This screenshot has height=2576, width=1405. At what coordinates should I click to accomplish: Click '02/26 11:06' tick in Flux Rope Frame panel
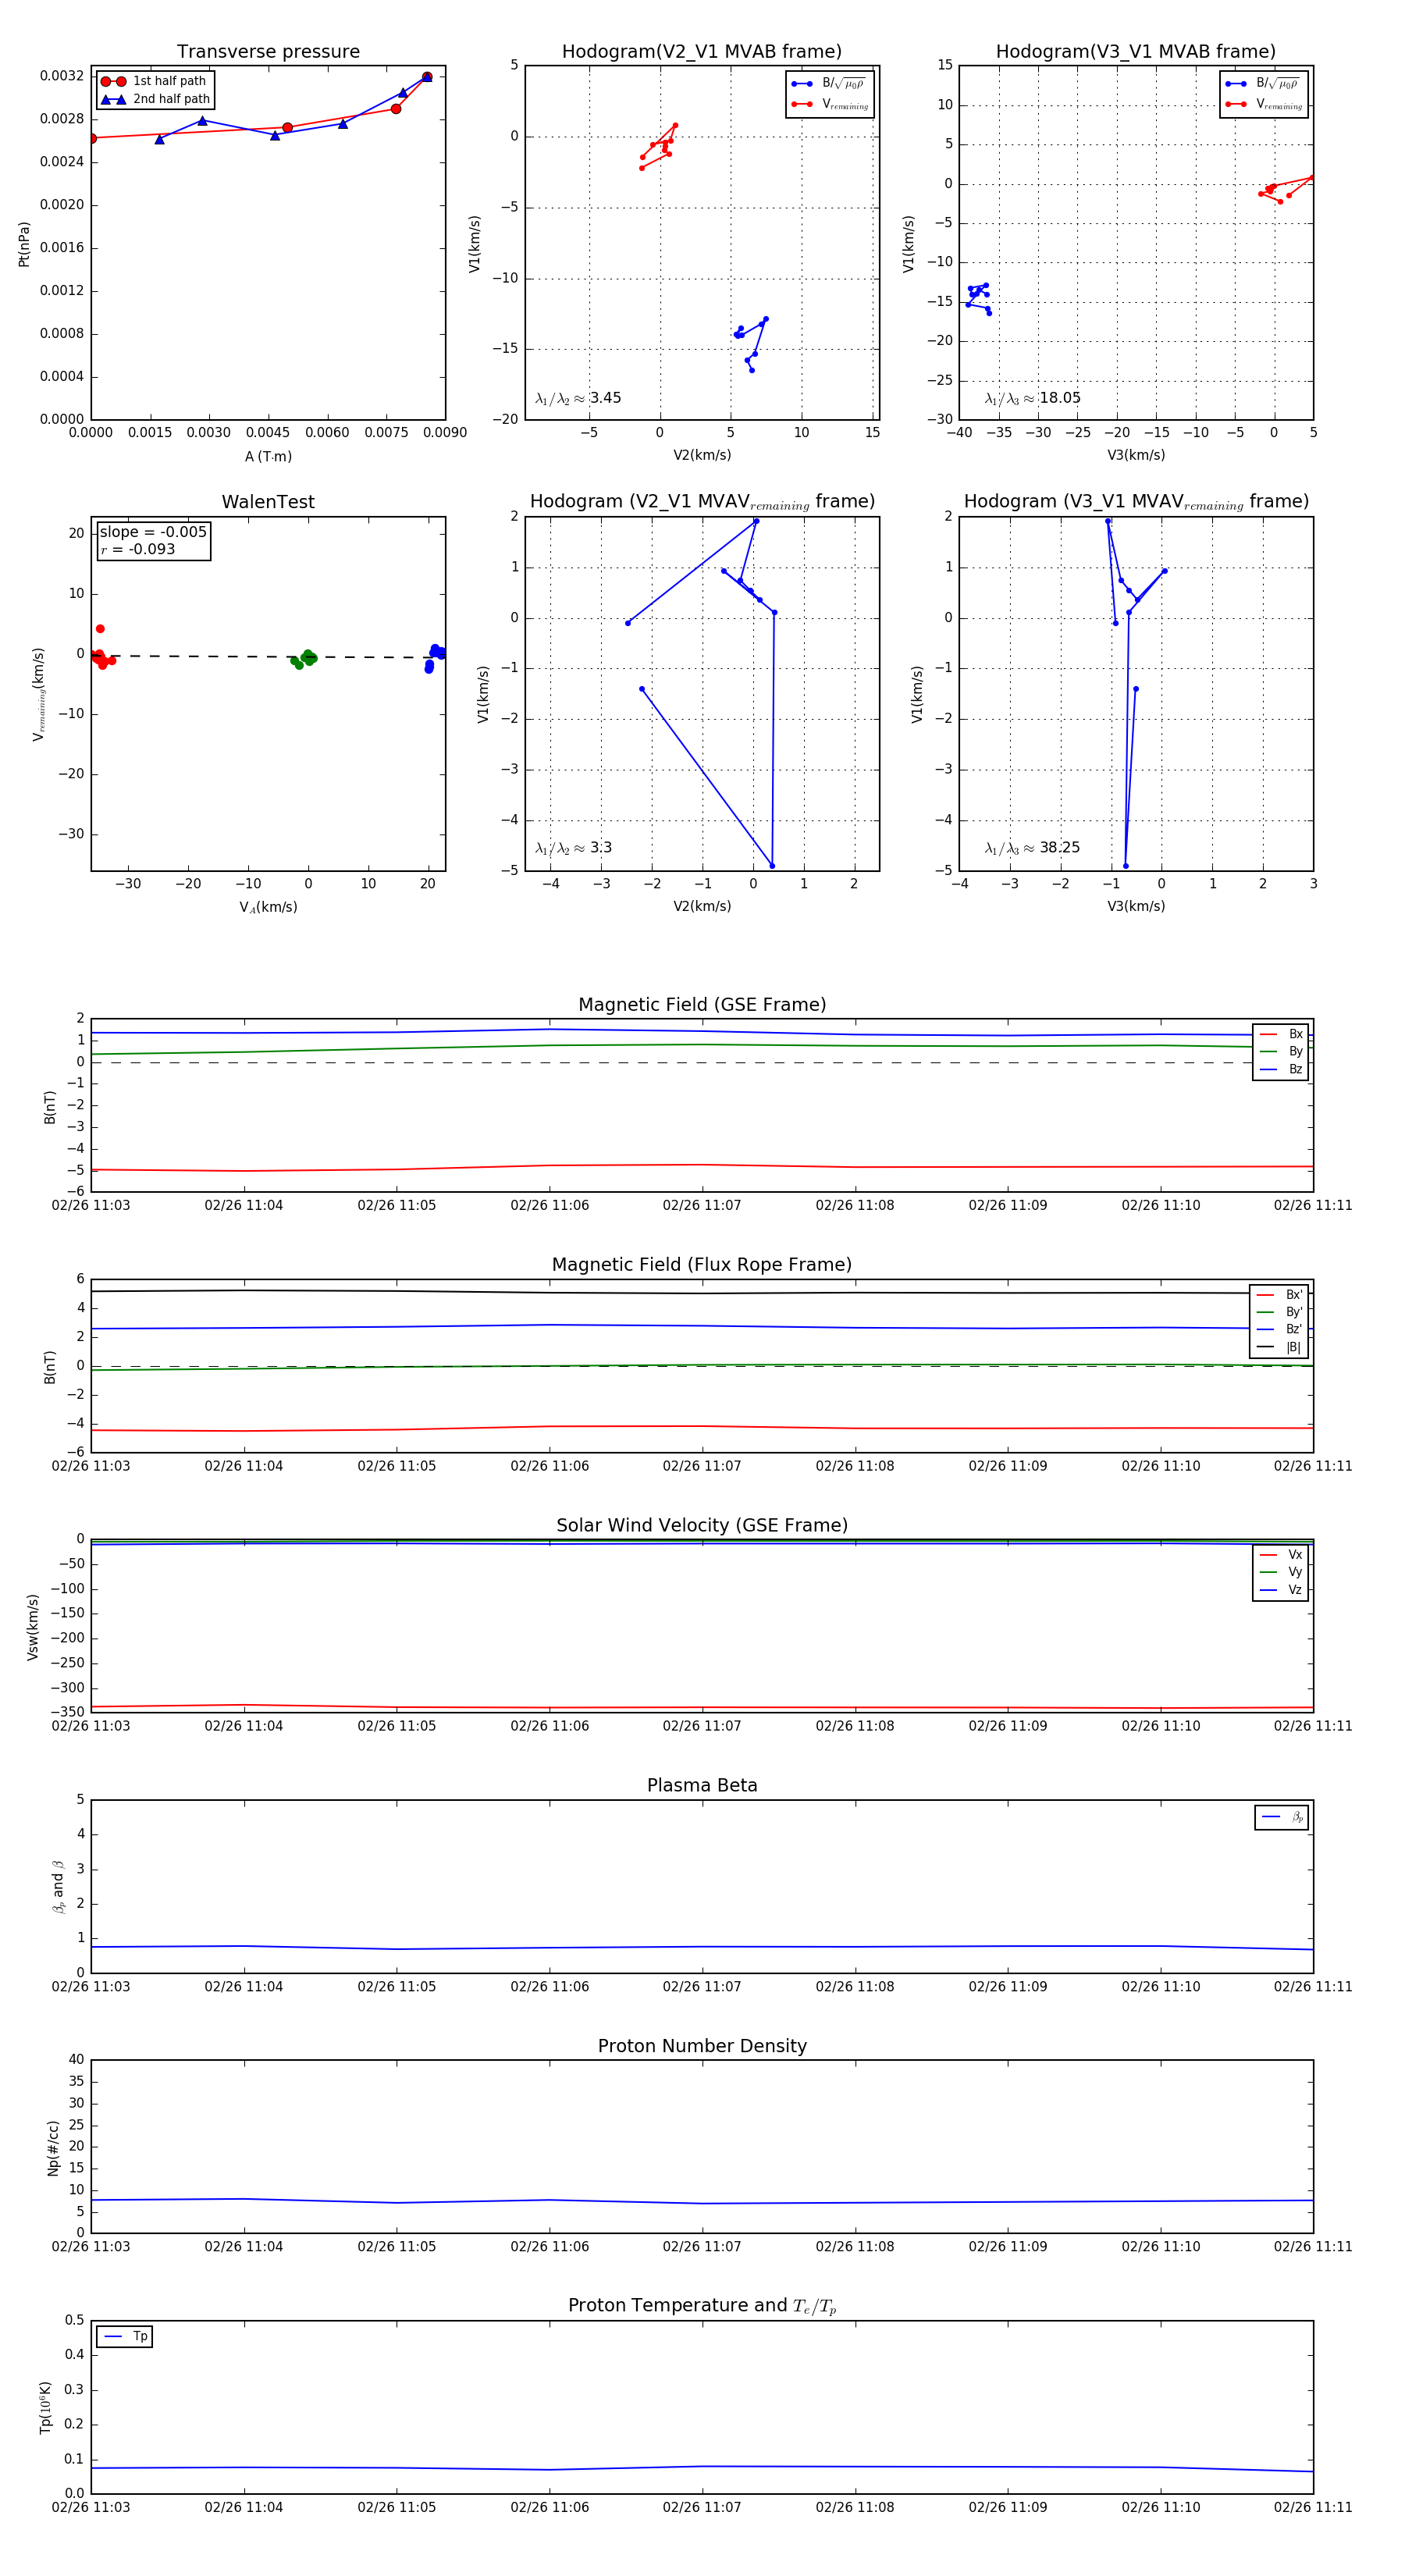tap(550, 1466)
